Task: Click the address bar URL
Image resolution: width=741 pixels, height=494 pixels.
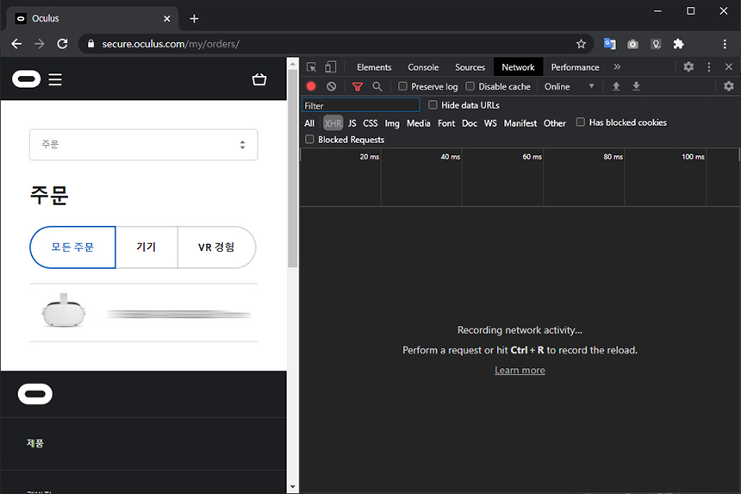Action: pos(171,44)
